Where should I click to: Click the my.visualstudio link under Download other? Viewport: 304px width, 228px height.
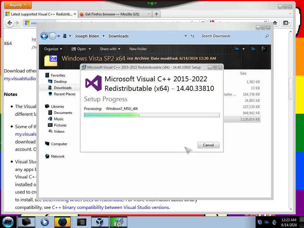20,78
